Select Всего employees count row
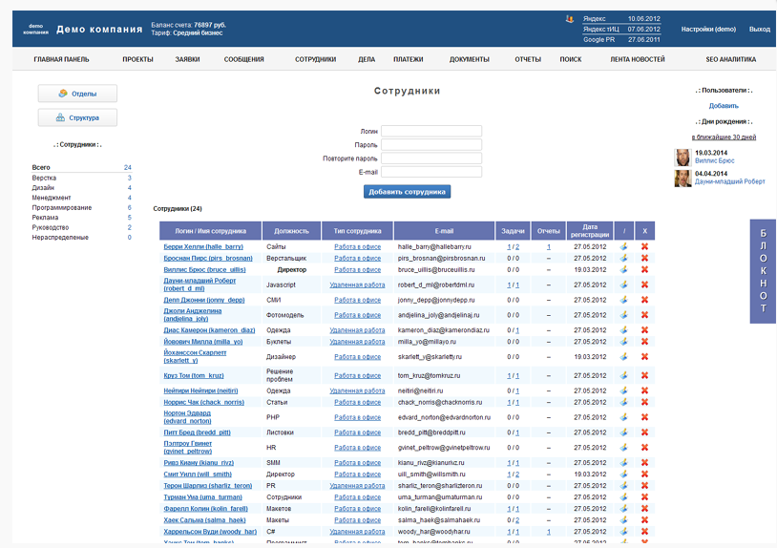Image resolution: width=777 pixels, height=548 pixels. pos(82,167)
